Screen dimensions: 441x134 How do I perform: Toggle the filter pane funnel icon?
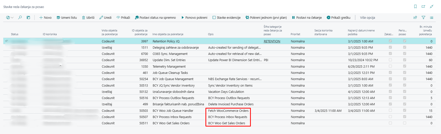[x=423, y=17]
